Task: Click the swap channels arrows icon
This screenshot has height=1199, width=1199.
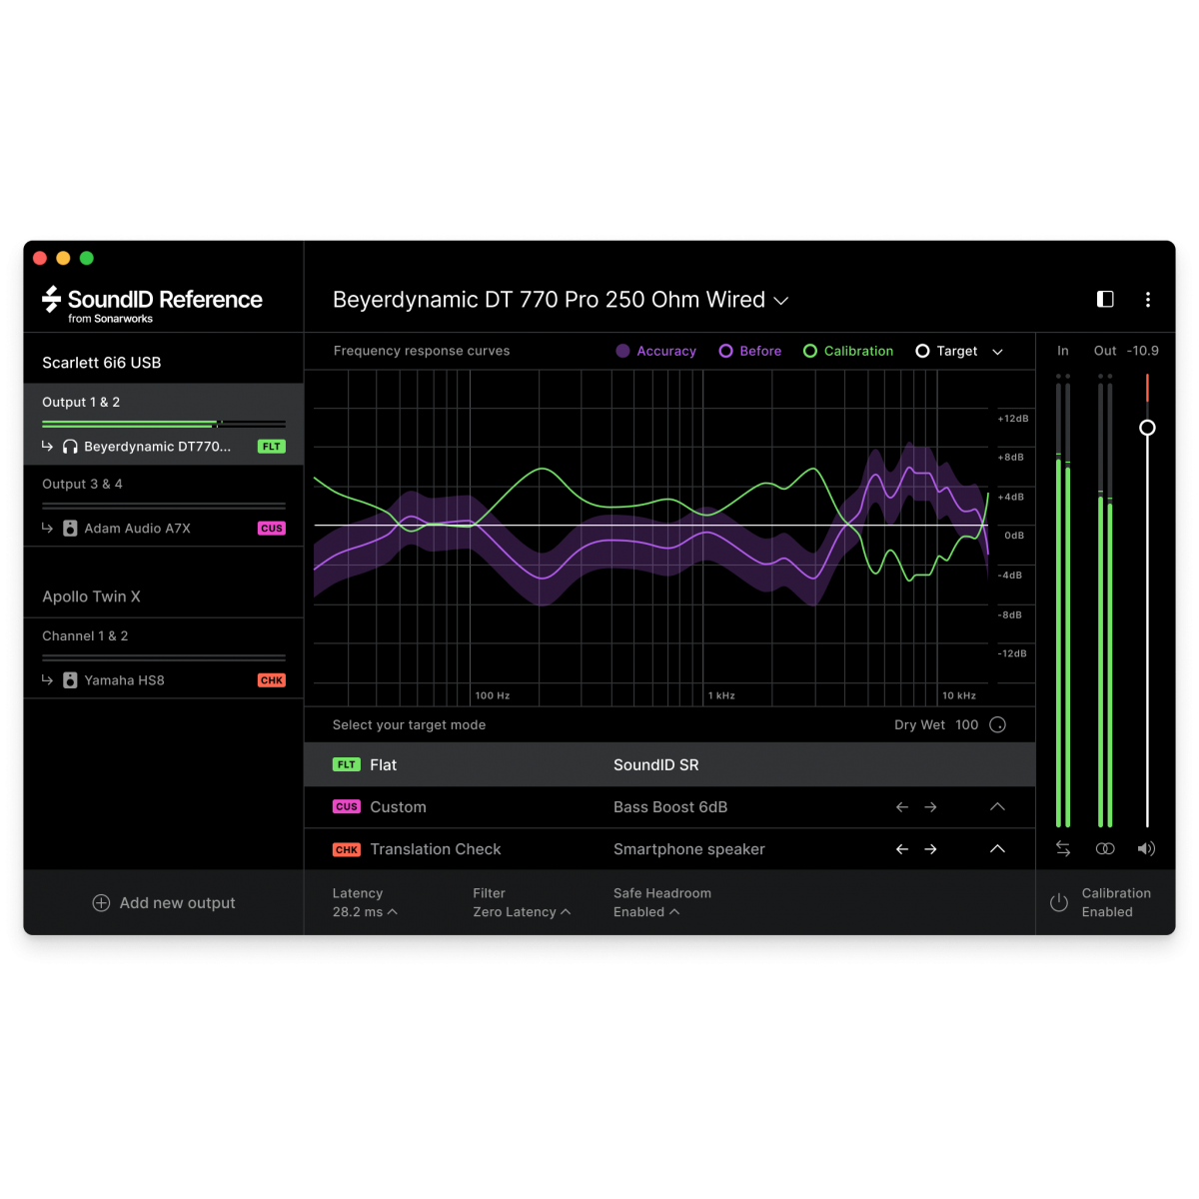Action: click(x=1063, y=848)
